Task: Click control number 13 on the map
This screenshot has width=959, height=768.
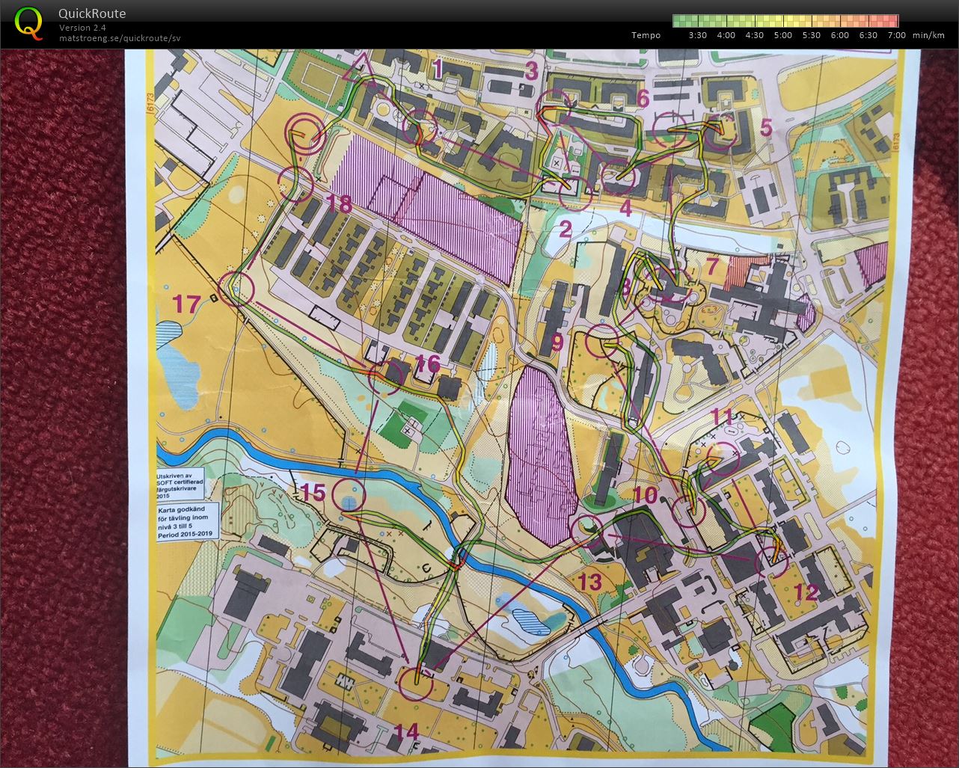Action: (x=589, y=581)
